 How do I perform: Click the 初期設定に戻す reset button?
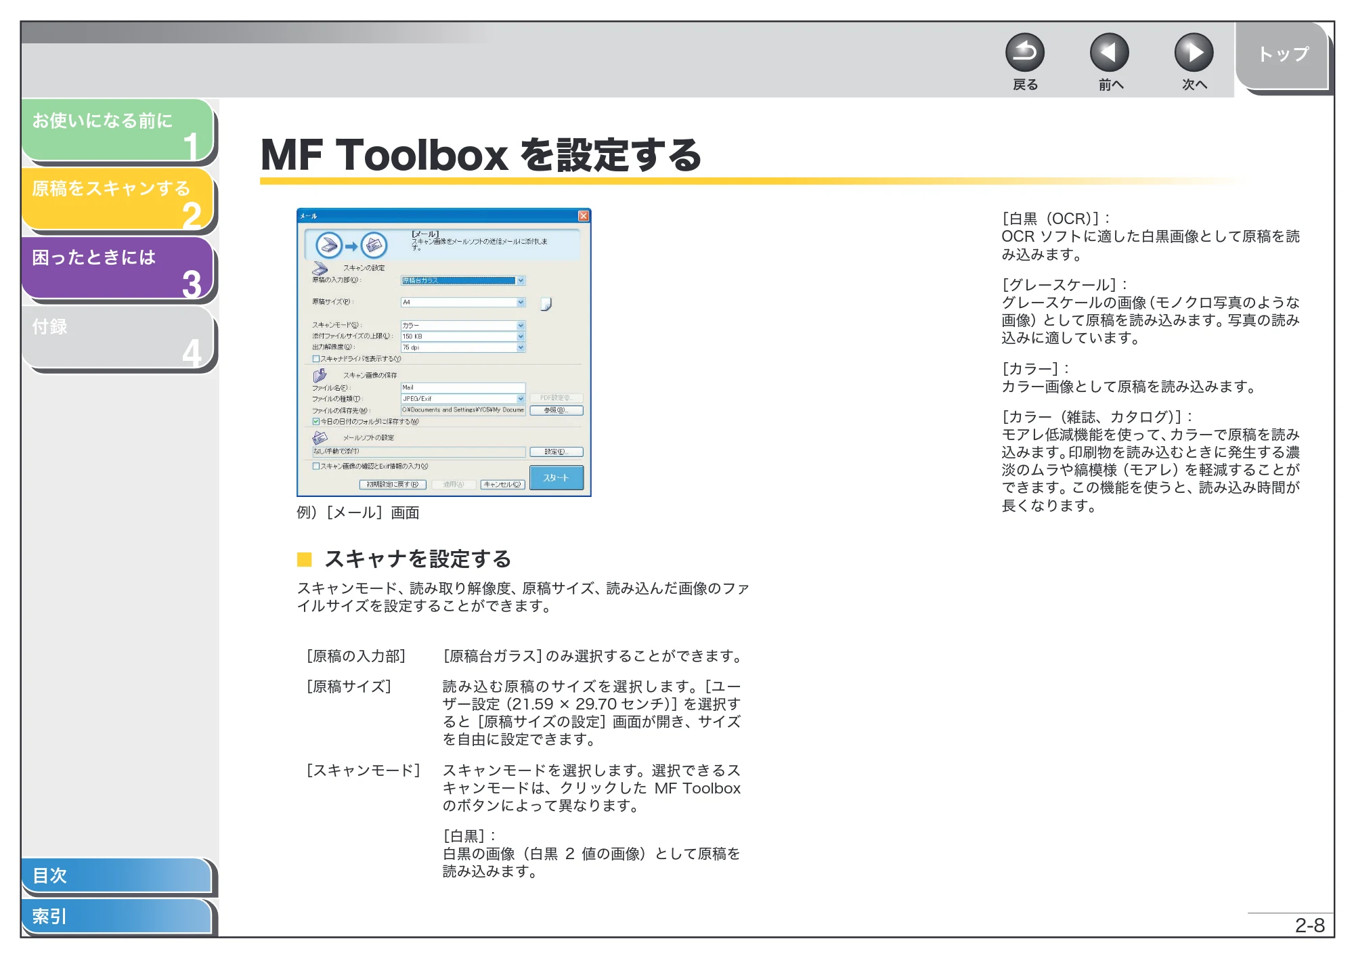(393, 484)
